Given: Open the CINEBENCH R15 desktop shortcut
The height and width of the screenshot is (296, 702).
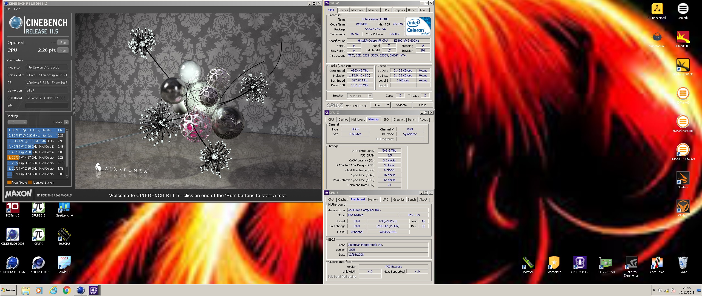Looking at the screenshot, I should coord(38,265).
